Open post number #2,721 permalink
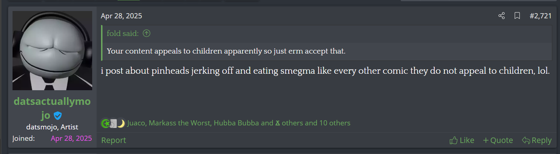Viewport: 560px width, 154px height. coord(540,16)
